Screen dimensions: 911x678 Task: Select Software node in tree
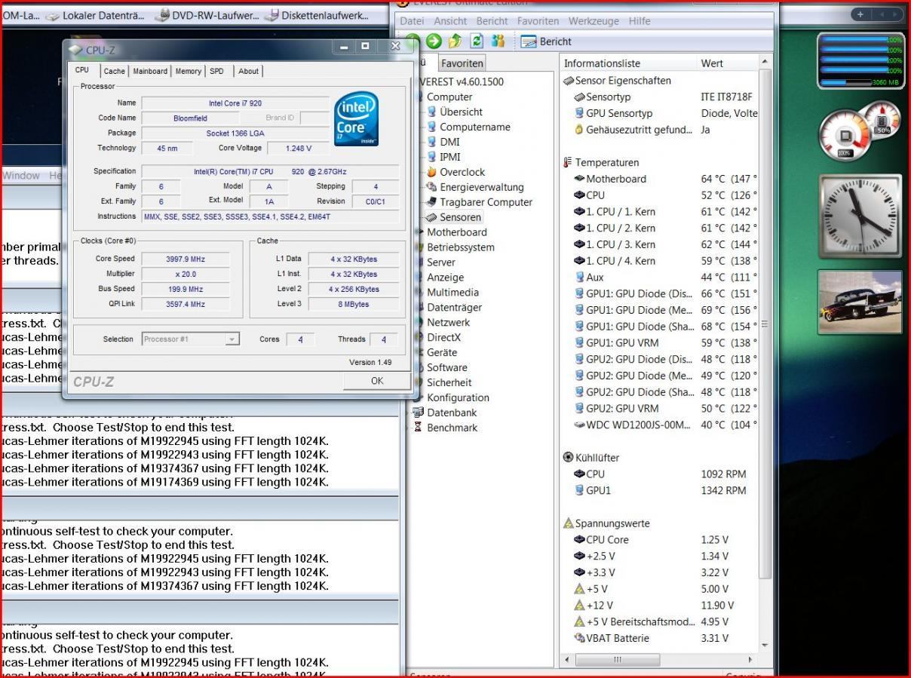pyautogui.click(x=446, y=368)
